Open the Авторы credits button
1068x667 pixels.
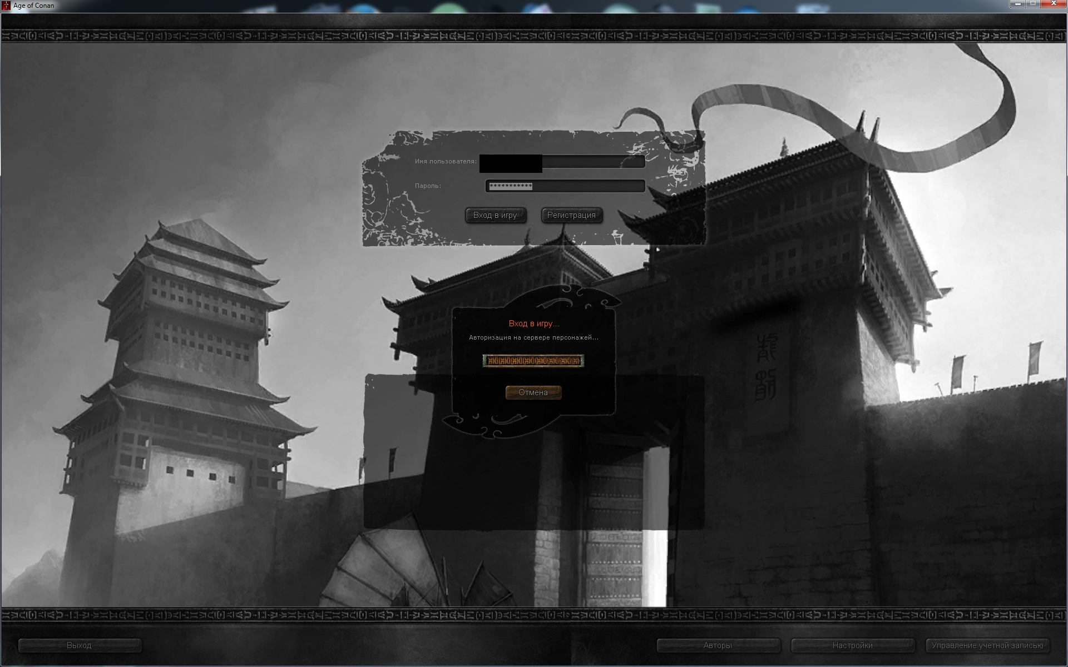click(x=718, y=645)
